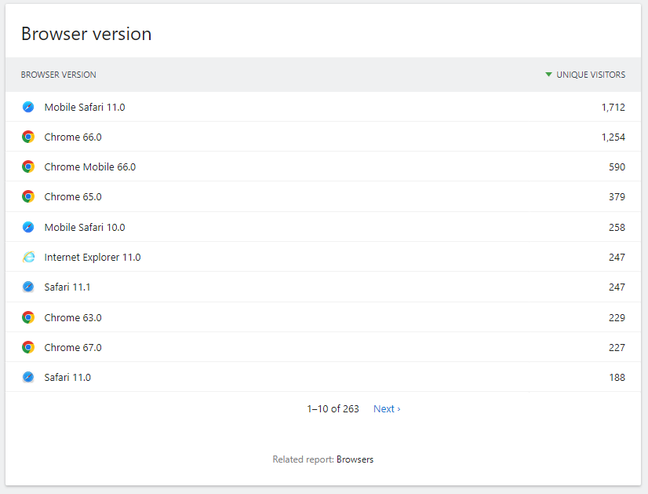
Task: Click the Safari 11.1 compass icon
Action: pyautogui.click(x=28, y=287)
